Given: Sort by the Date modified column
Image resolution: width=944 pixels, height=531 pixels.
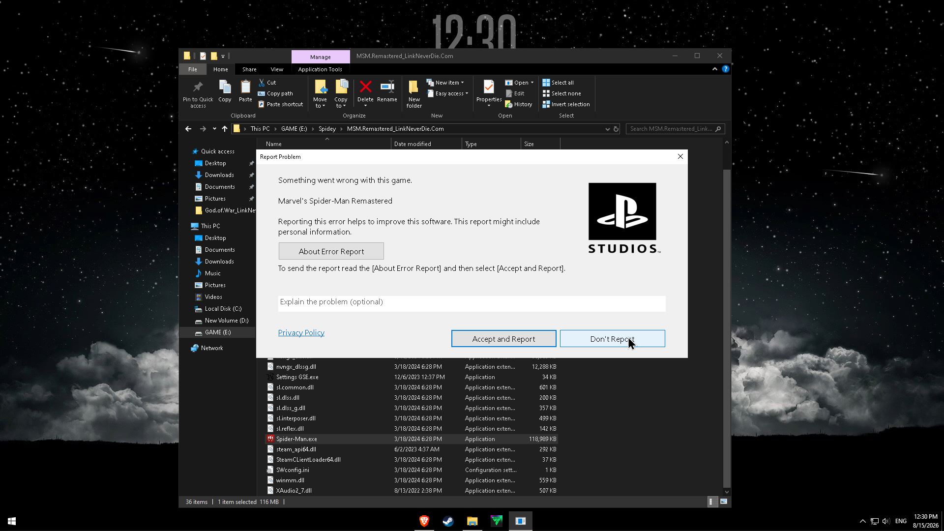Looking at the screenshot, I should (x=426, y=144).
